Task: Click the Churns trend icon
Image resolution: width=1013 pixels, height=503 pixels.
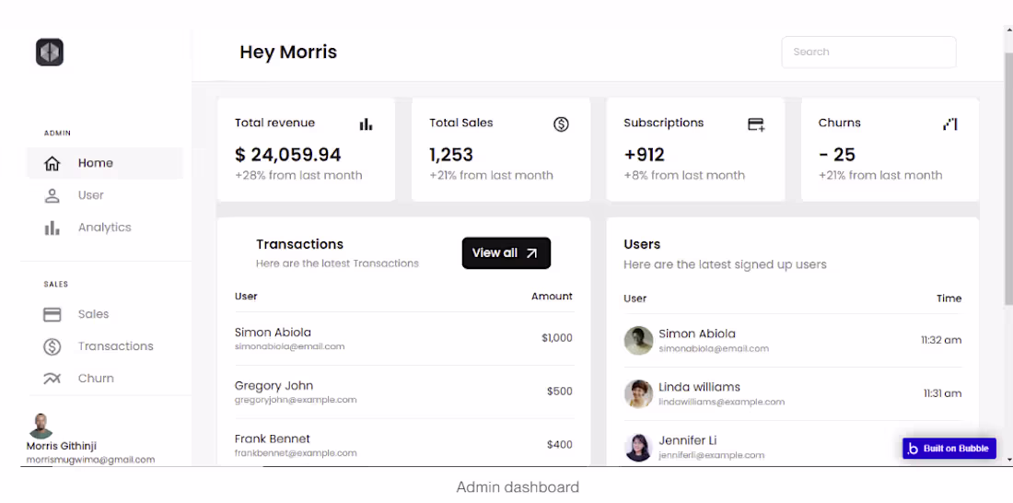Action: tap(950, 124)
